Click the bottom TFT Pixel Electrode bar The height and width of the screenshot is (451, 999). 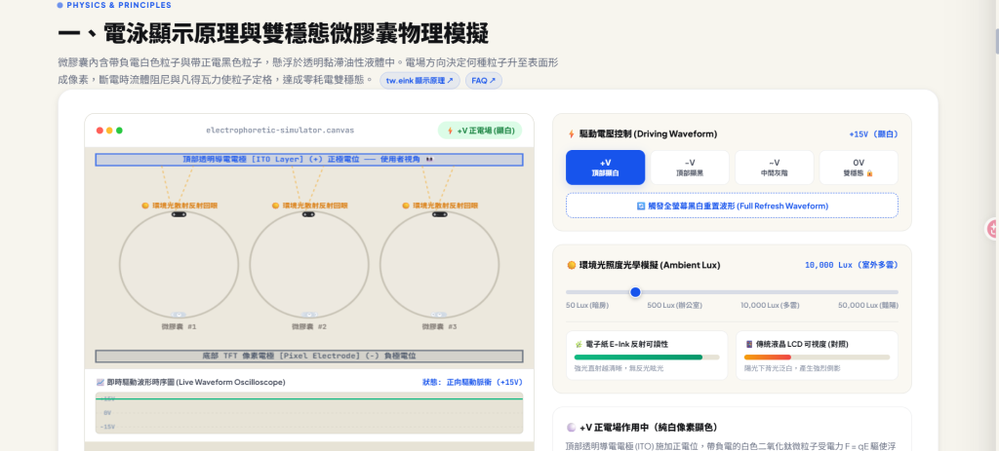pyautogui.click(x=309, y=357)
